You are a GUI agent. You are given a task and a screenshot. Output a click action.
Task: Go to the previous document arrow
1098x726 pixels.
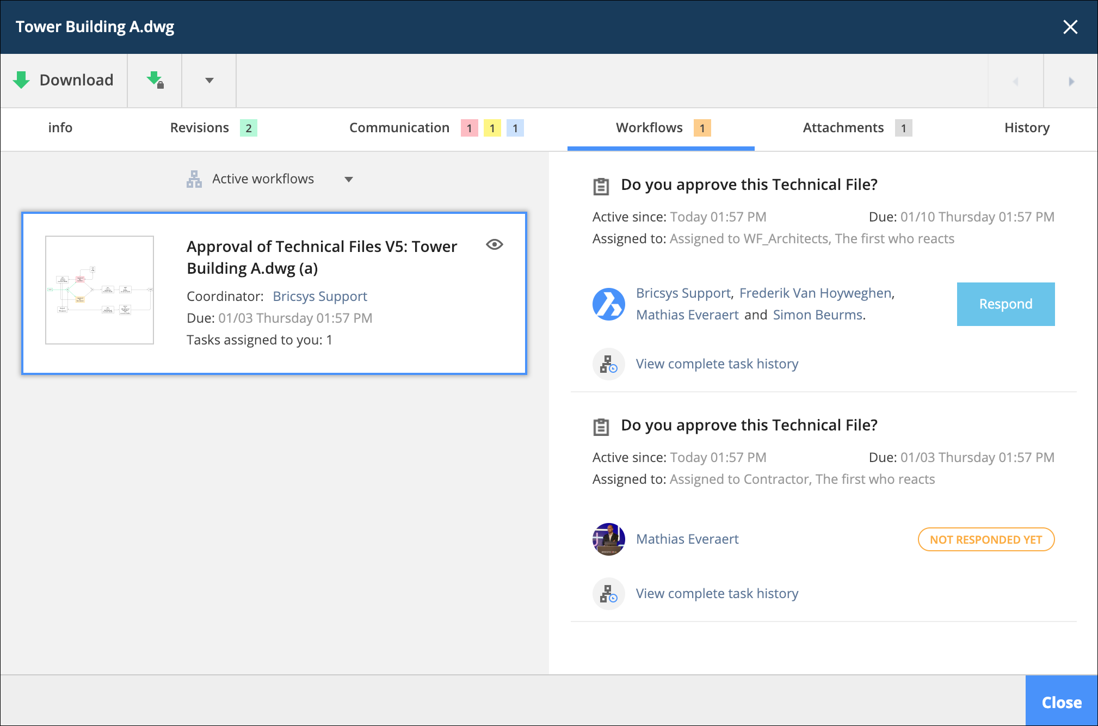tap(1015, 81)
